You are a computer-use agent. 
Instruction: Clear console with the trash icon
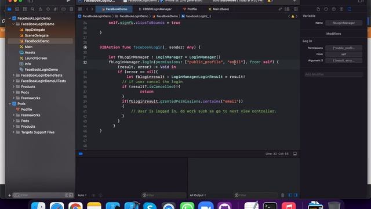pyautogui.click(x=282, y=195)
